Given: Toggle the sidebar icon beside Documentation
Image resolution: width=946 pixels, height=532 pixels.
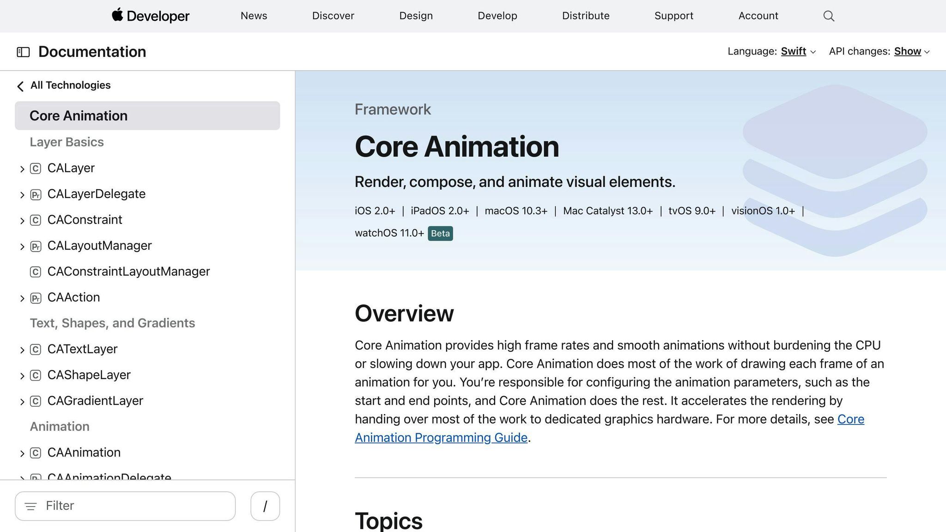Looking at the screenshot, I should click(x=24, y=52).
